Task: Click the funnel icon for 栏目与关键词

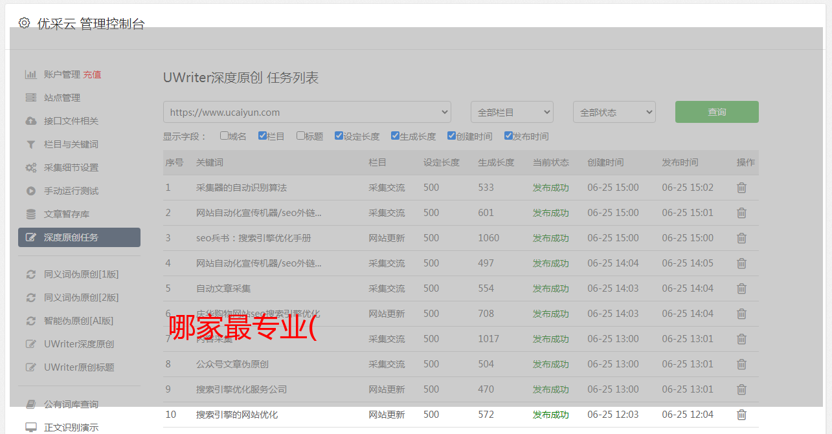Action: 30,144
